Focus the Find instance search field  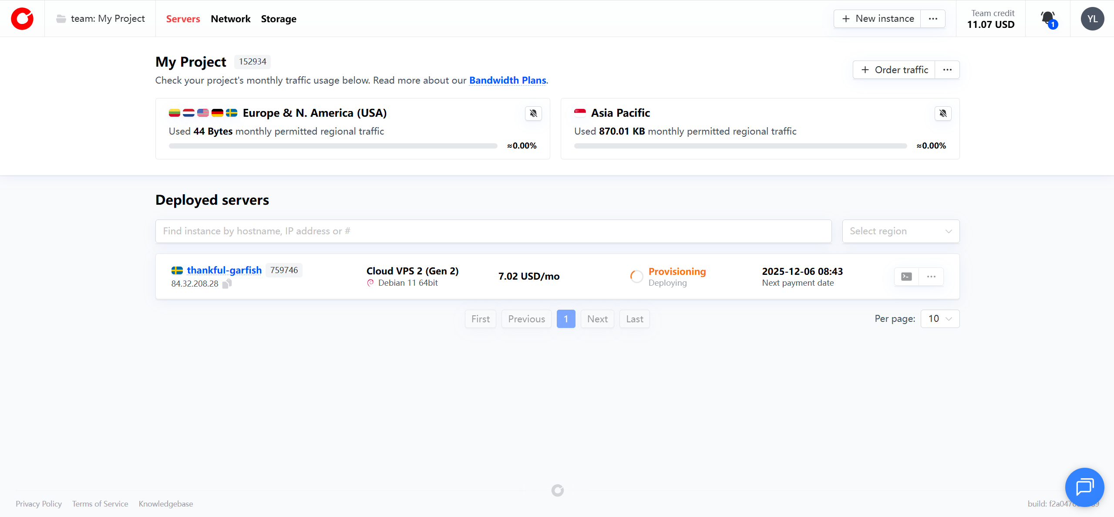tap(493, 231)
